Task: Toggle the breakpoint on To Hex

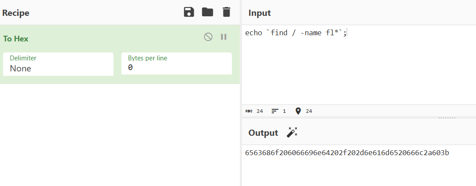Action: click(x=224, y=37)
